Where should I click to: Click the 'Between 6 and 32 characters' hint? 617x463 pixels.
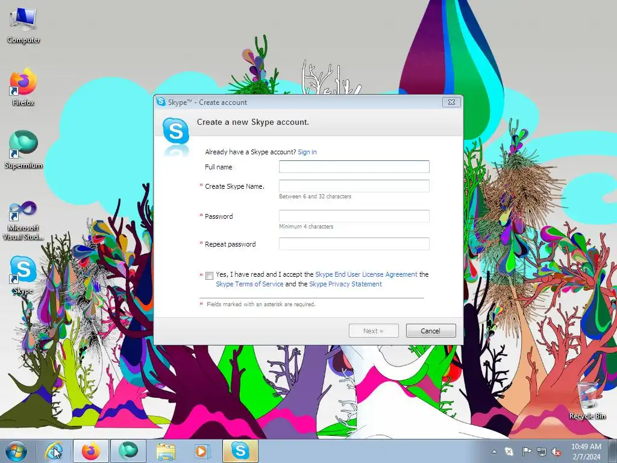coord(315,196)
